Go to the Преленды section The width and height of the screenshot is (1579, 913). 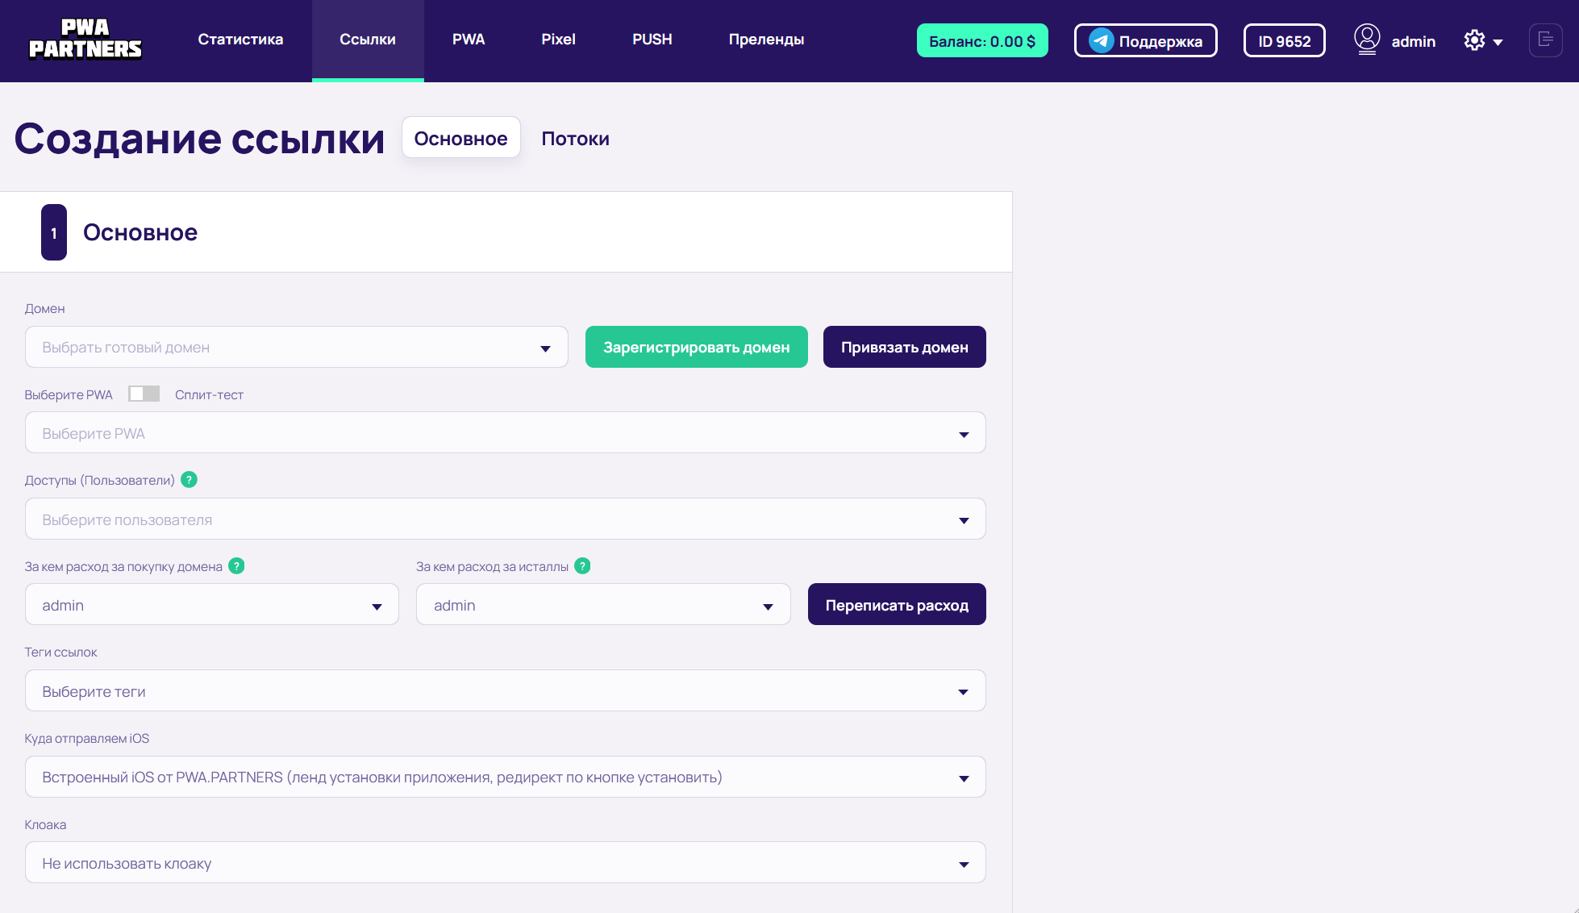tap(766, 40)
